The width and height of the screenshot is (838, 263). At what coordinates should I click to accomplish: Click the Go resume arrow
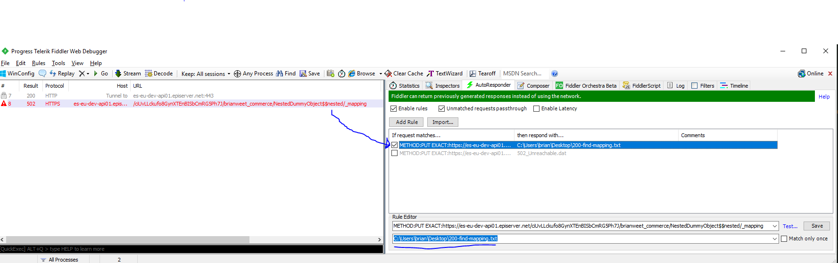pyautogui.click(x=101, y=74)
